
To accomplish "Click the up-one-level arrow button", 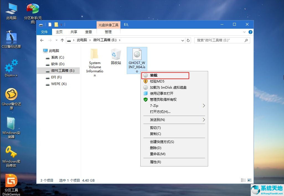I will (x=62, y=40).
